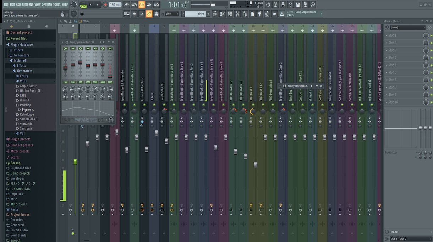Click the 160.000 tempo display
This screenshot has width=433, height=242.
115,5
